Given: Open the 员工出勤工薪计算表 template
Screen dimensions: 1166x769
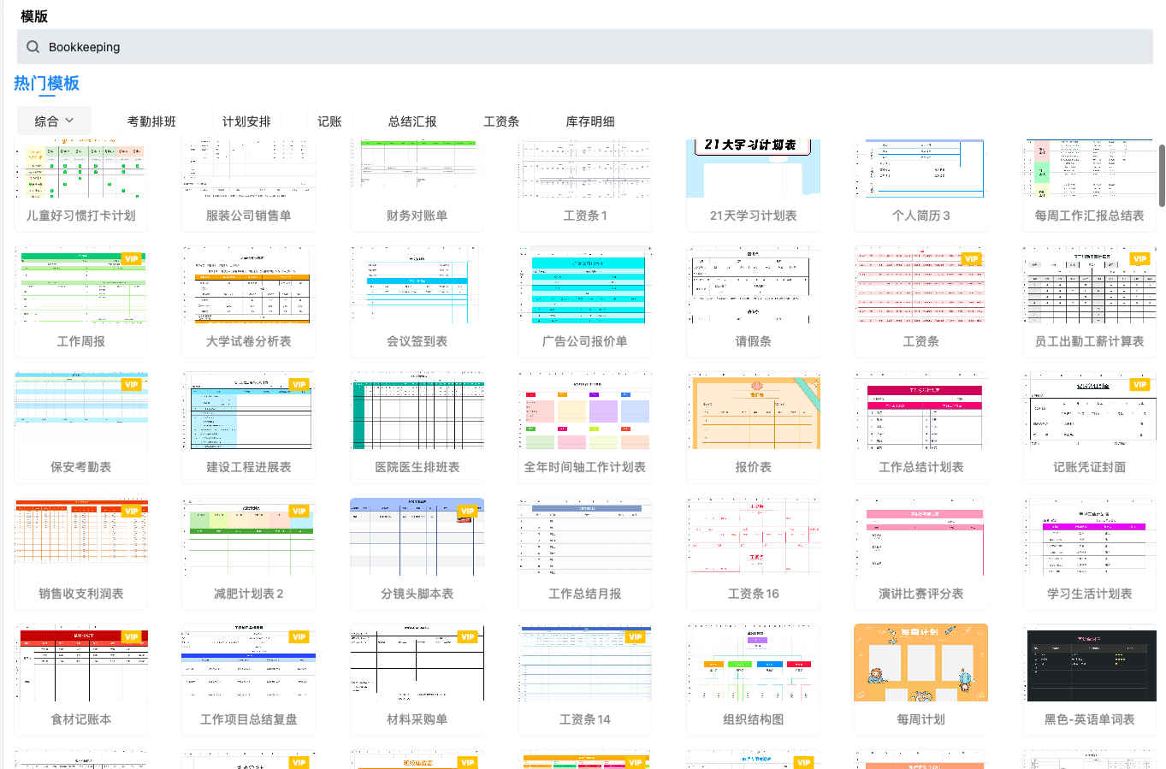Looking at the screenshot, I should pos(1089,301).
